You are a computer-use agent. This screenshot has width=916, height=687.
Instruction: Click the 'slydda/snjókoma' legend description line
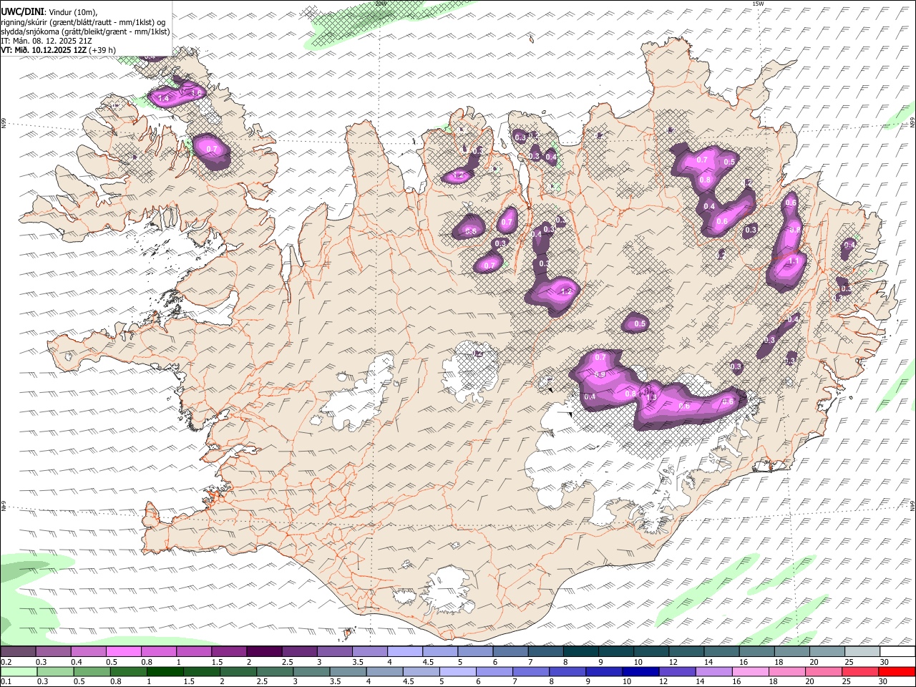tap(85, 31)
